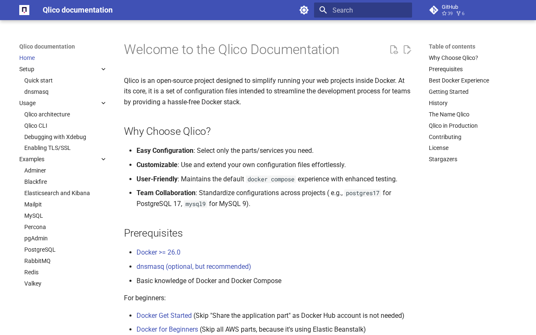Open the Elasticsearch and Kibana example
The width and height of the screenshot is (536, 335).
click(x=57, y=193)
